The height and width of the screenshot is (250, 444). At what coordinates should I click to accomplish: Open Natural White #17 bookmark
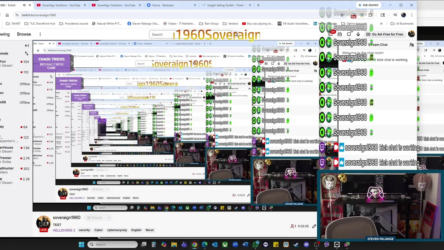(x=106, y=24)
